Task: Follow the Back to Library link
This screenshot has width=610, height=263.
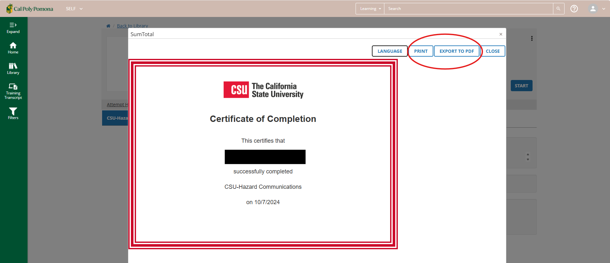Action: pos(132,26)
